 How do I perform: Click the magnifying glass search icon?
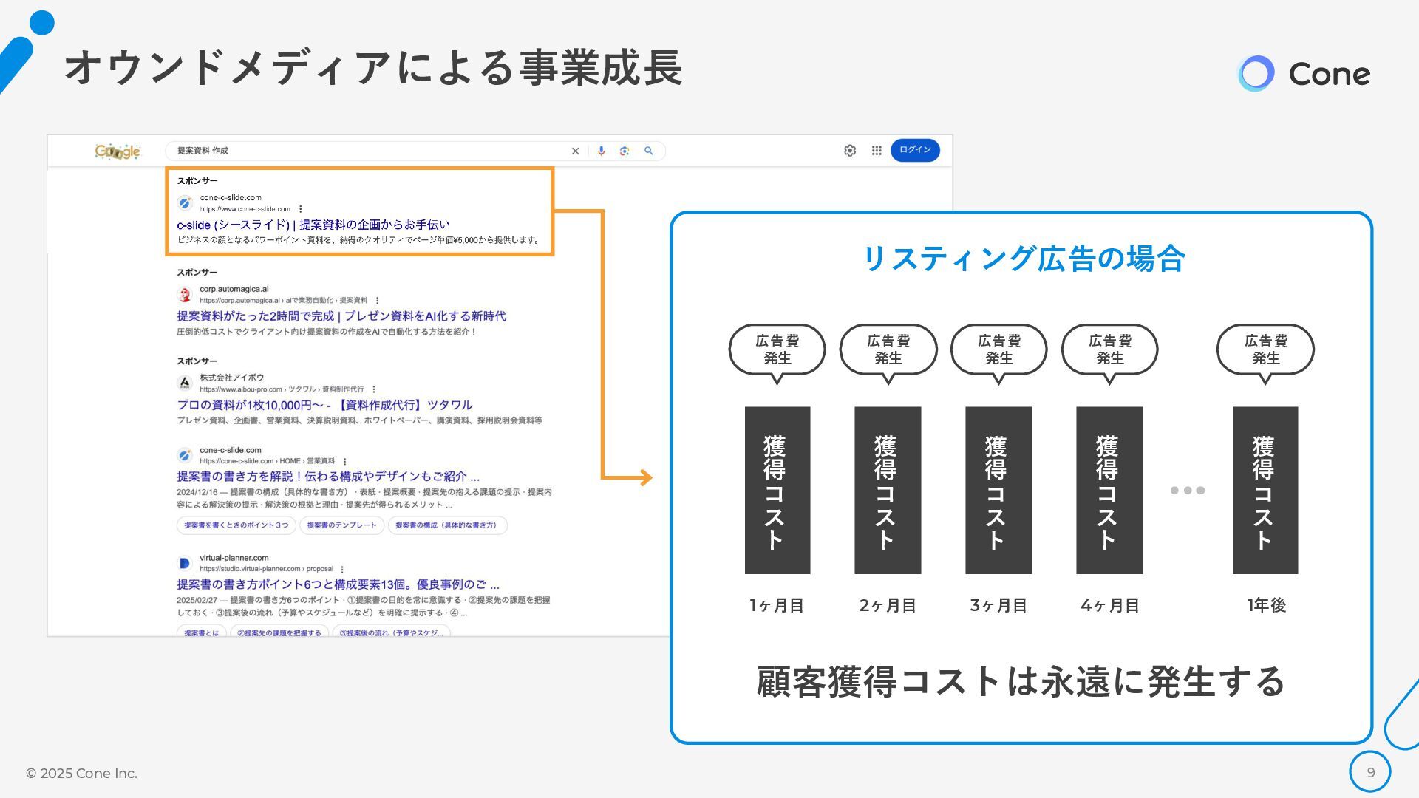pyautogui.click(x=649, y=151)
